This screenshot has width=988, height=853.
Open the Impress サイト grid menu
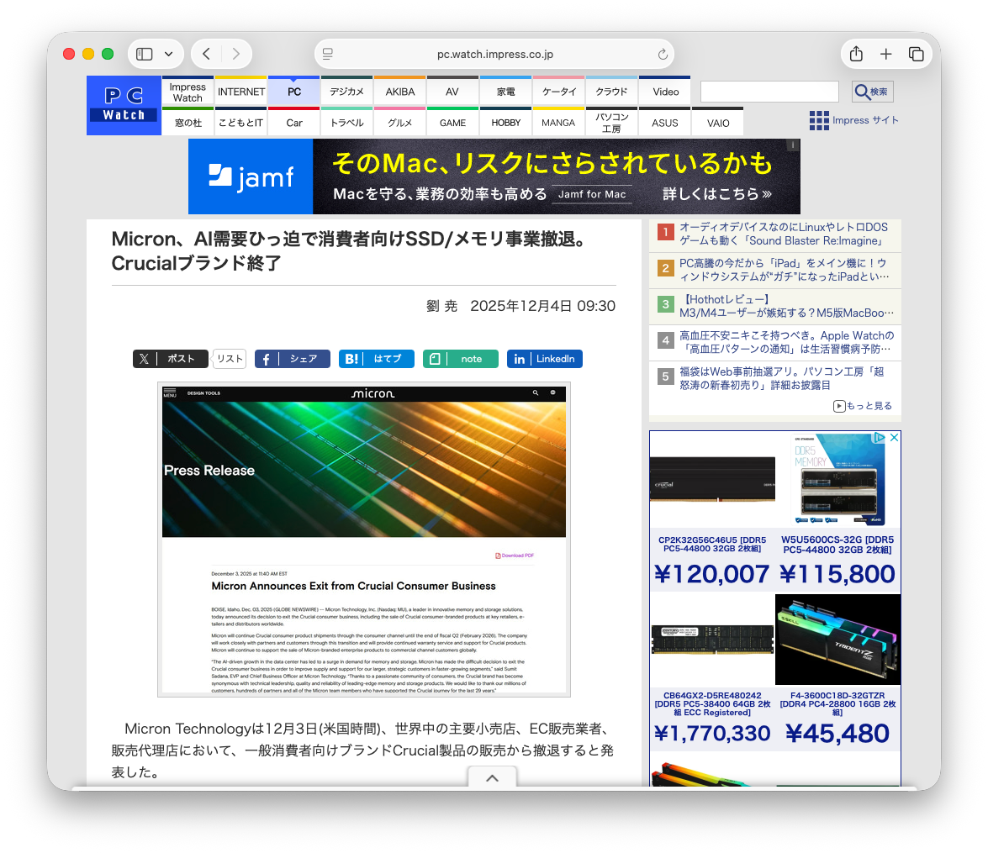click(x=853, y=120)
